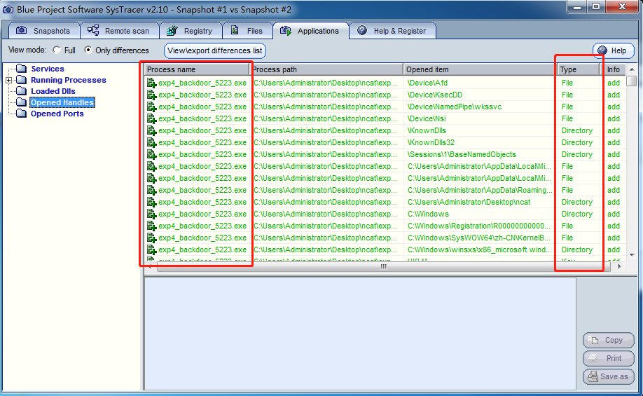
Task: Select the Applications tab
Action: (311, 30)
